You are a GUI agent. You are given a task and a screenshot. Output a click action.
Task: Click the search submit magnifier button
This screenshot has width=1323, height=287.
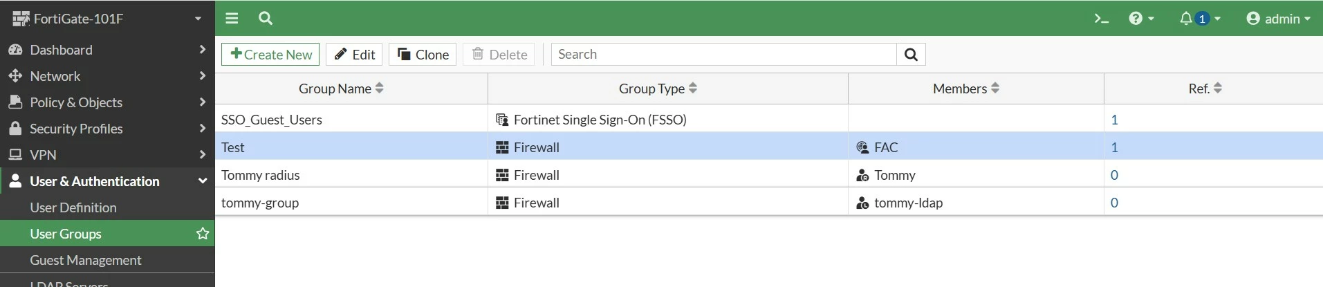pyautogui.click(x=911, y=55)
